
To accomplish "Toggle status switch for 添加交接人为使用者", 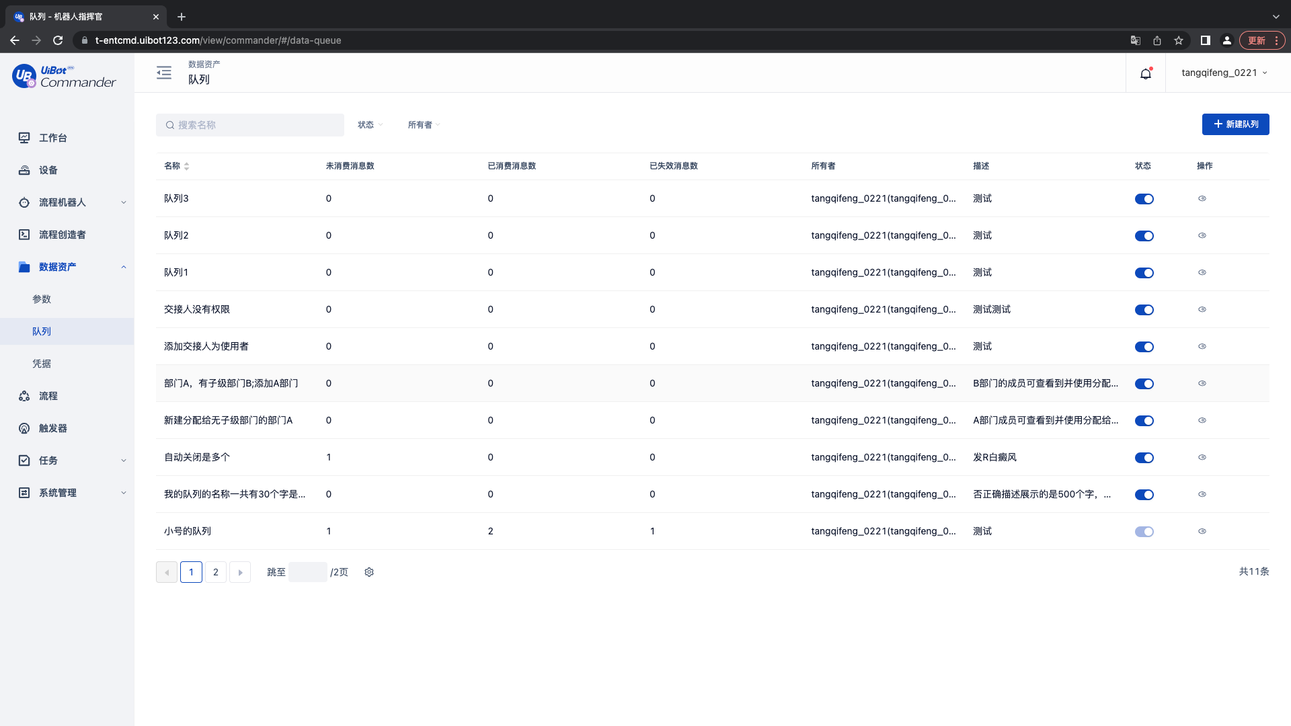I will pos(1144,347).
